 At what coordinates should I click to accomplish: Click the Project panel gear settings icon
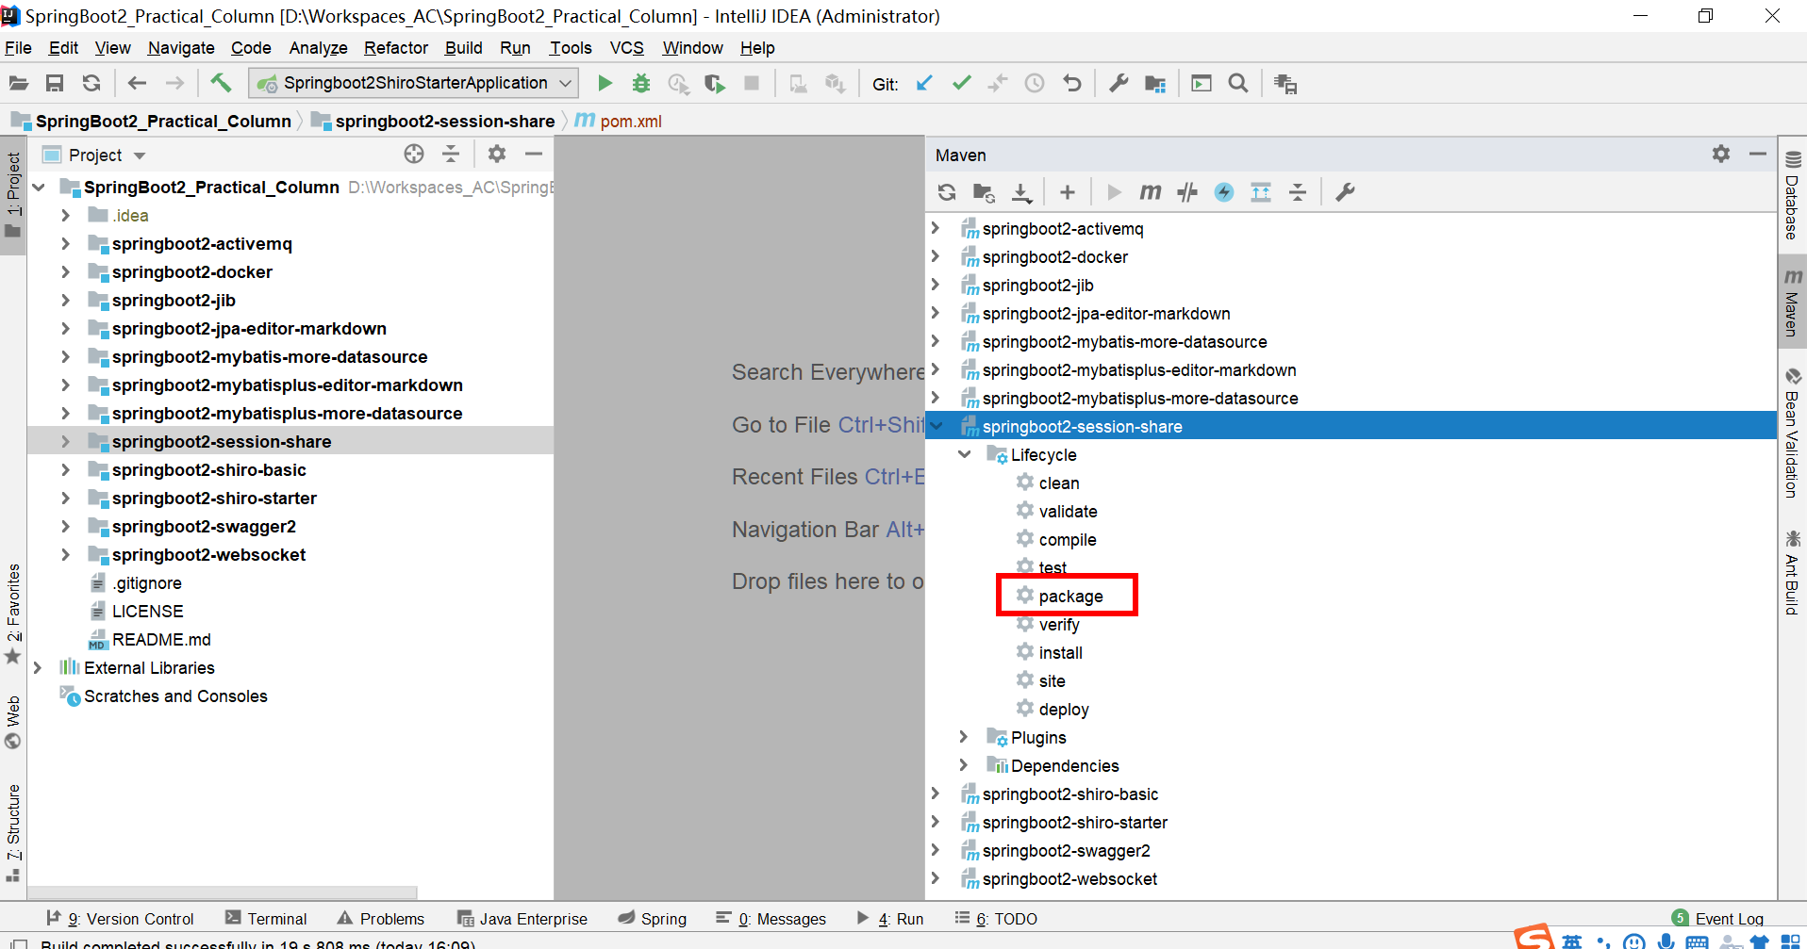[x=497, y=154]
